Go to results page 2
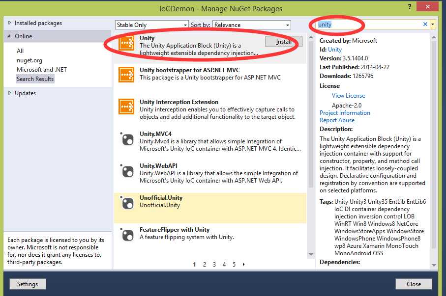446x296 pixels. tap(204, 265)
